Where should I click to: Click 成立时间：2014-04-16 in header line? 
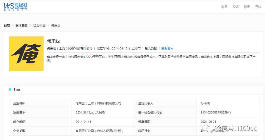tap(112, 48)
